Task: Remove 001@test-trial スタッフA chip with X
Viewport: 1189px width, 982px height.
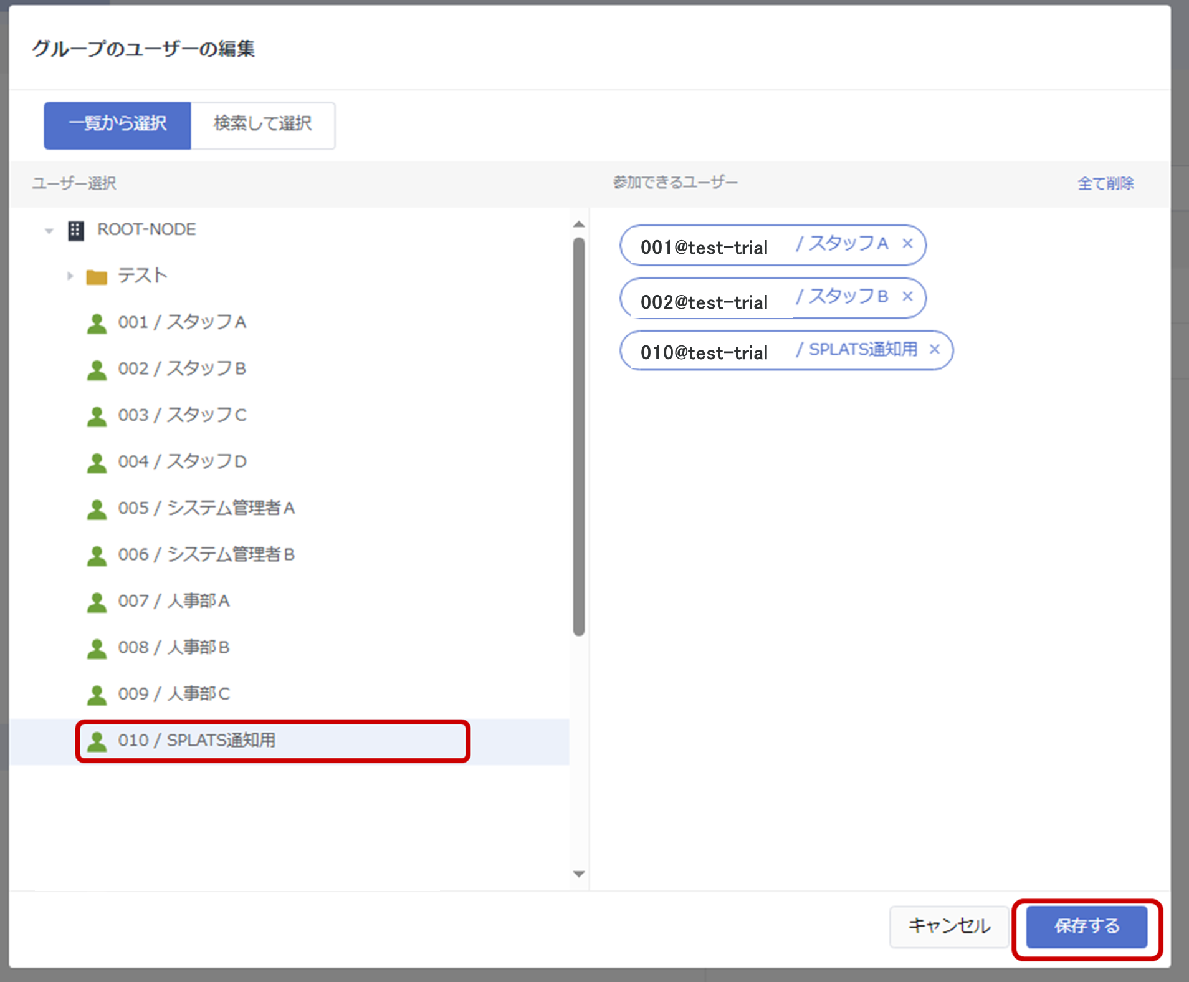Action: pyautogui.click(x=907, y=244)
